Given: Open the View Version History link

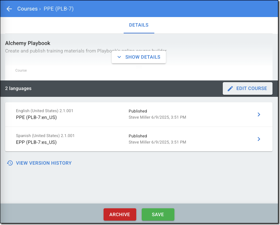Looking at the screenshot, I should pyautogui.click(x=44, y=163).
